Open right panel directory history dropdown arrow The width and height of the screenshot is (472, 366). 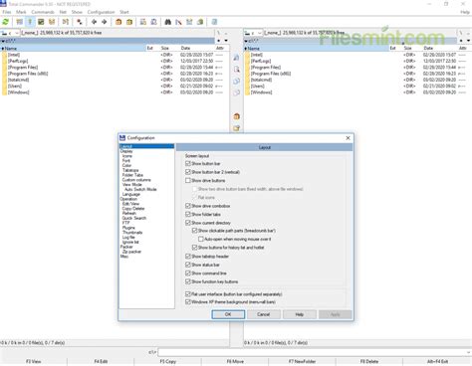468,41
